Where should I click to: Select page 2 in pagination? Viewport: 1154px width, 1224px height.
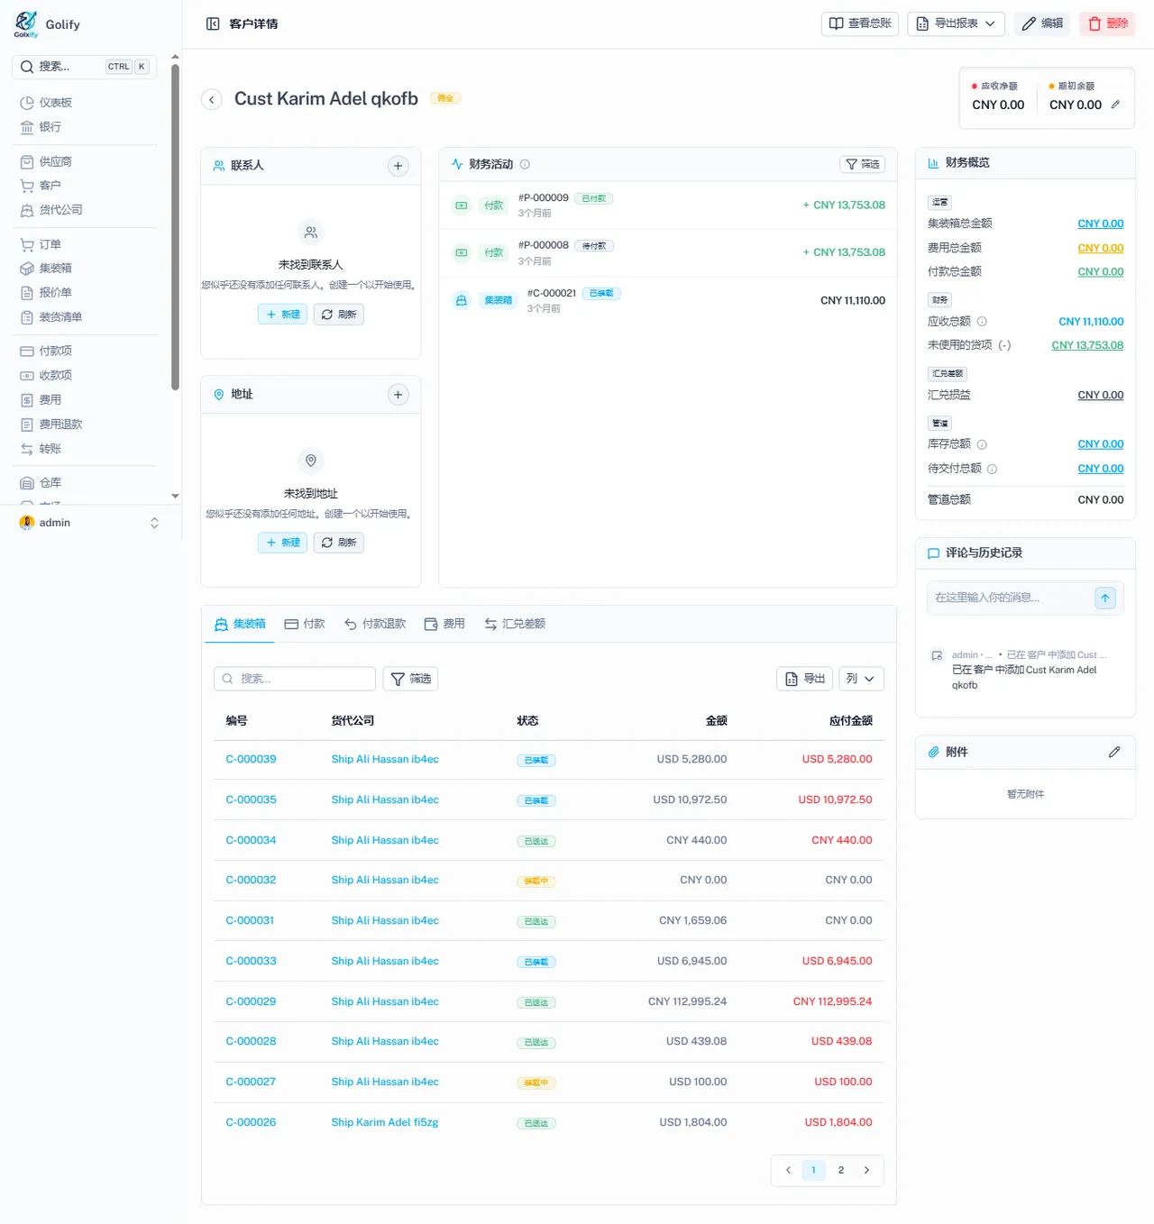841,1170
